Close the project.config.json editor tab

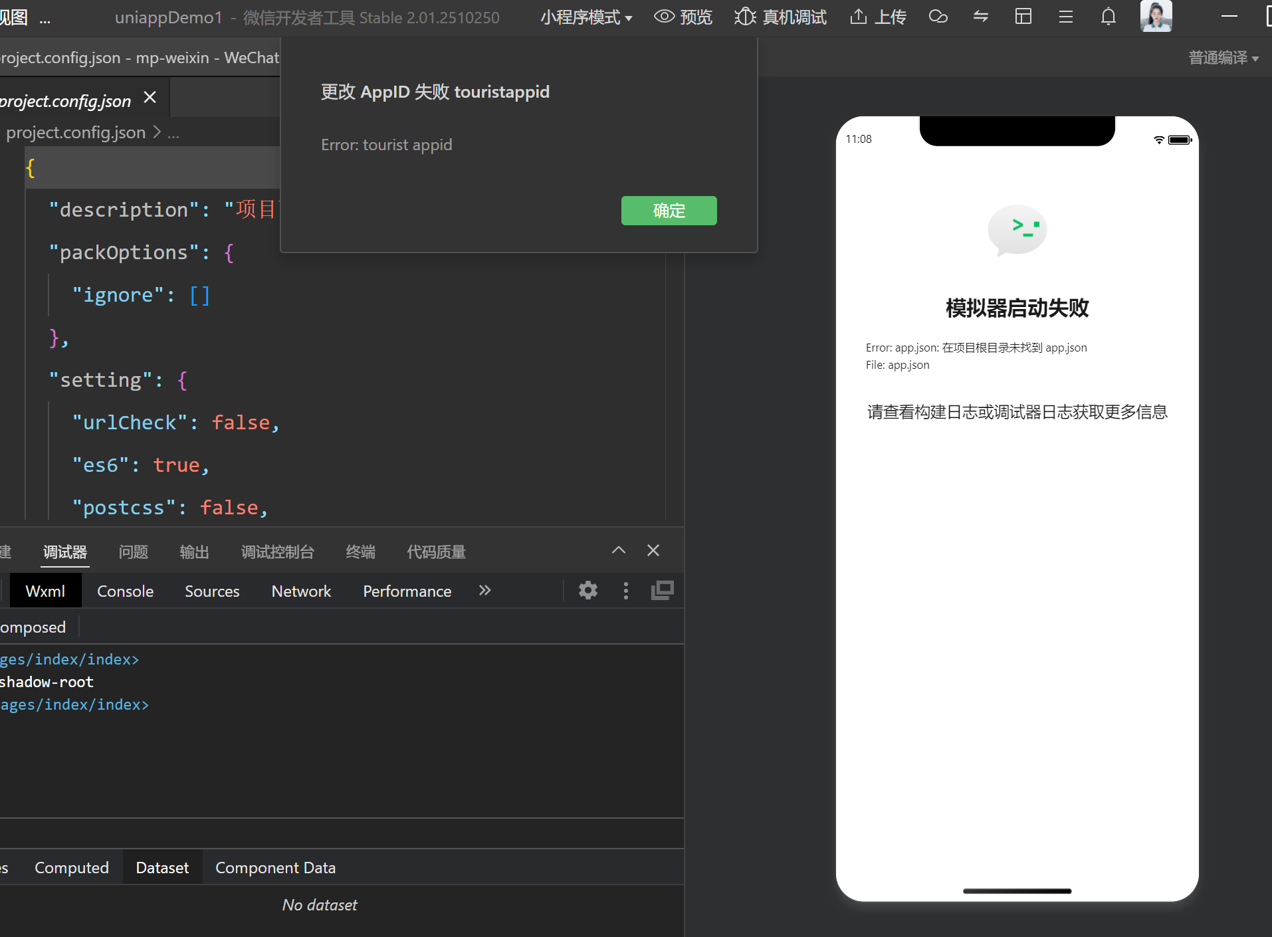[x=150, y=98]
